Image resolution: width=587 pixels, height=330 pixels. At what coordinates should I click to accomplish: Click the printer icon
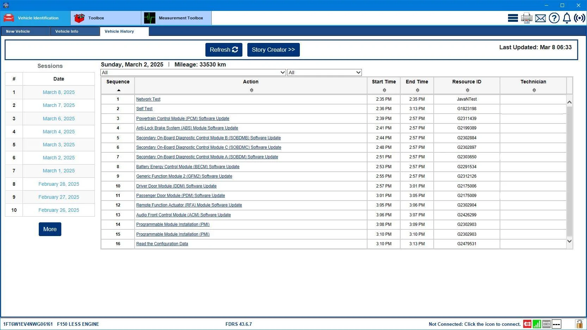point(526,18)
